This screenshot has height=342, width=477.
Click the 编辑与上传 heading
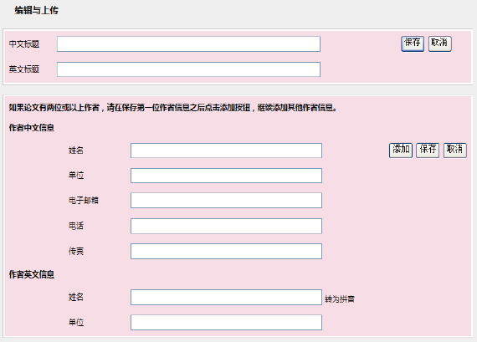tap(36, 10)
